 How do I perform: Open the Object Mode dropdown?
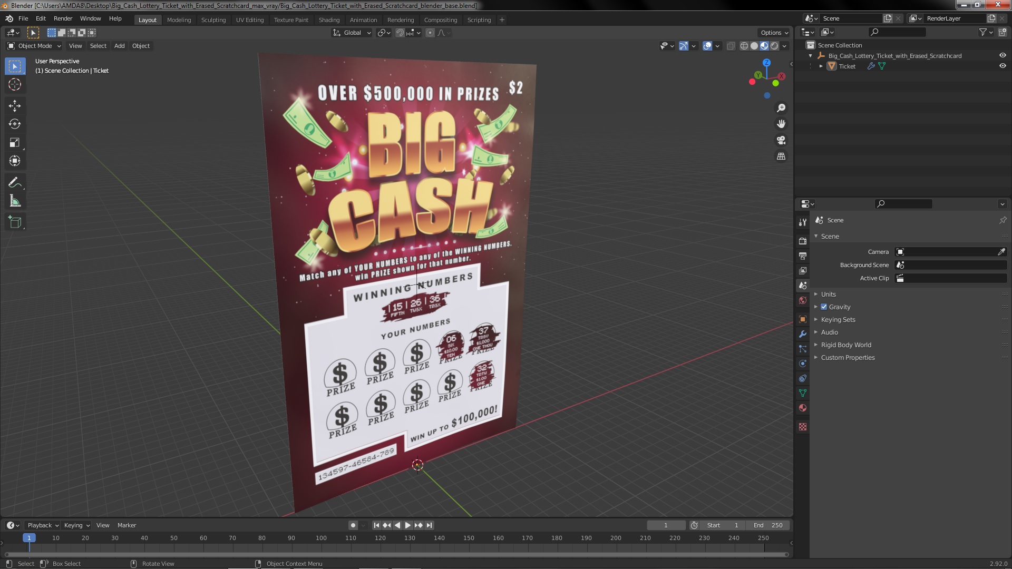click(35, 46)
